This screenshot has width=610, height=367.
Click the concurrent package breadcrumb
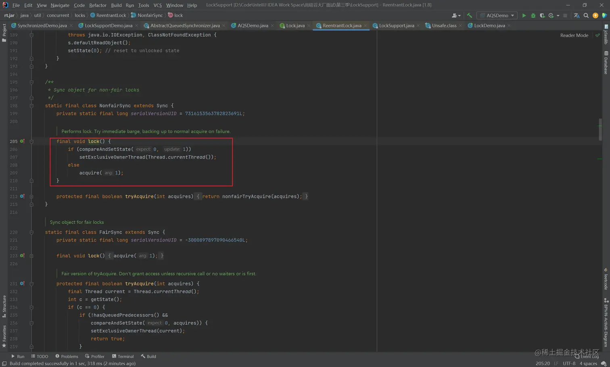click(x=58, y=15)
